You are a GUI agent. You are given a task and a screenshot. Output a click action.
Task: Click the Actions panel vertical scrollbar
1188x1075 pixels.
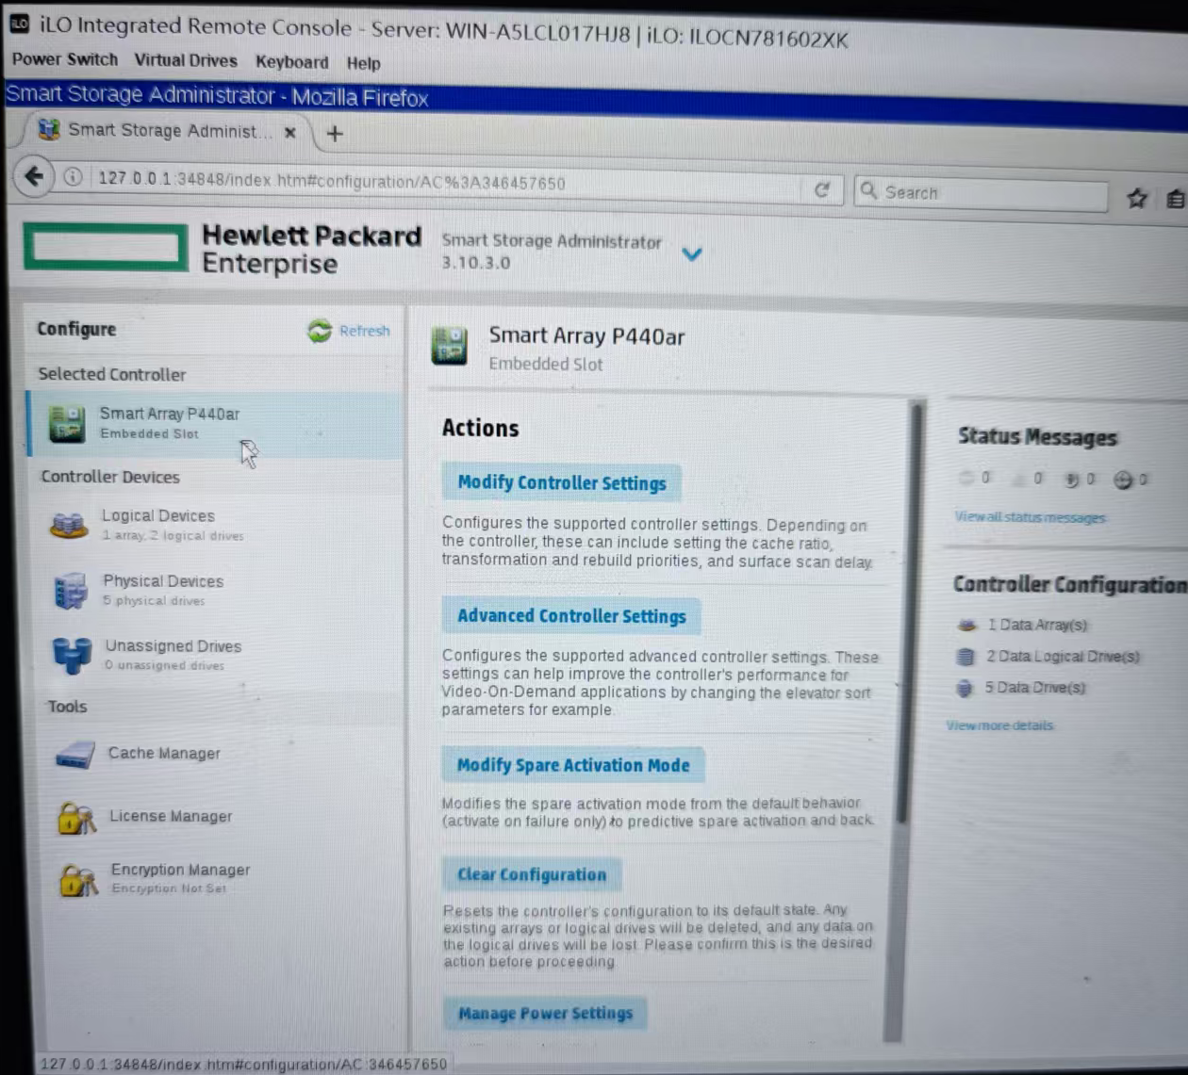tap(902, 612)
